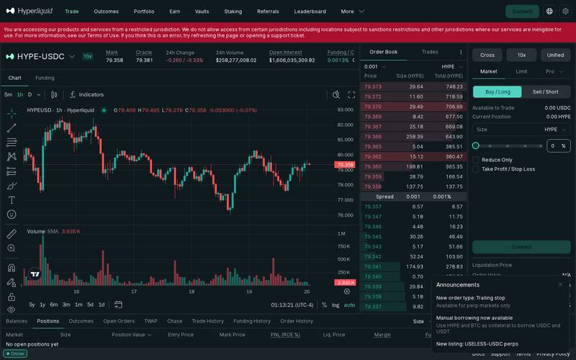Select the Sell / Short side
This screenshot has width=576, height=360.
(546, 92)
